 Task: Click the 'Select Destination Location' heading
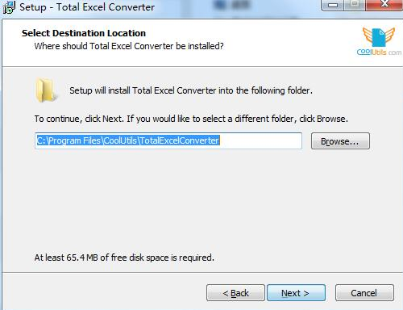point(84,33)
